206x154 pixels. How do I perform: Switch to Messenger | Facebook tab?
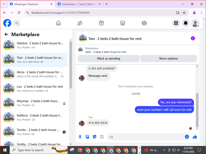click(31, 4)
